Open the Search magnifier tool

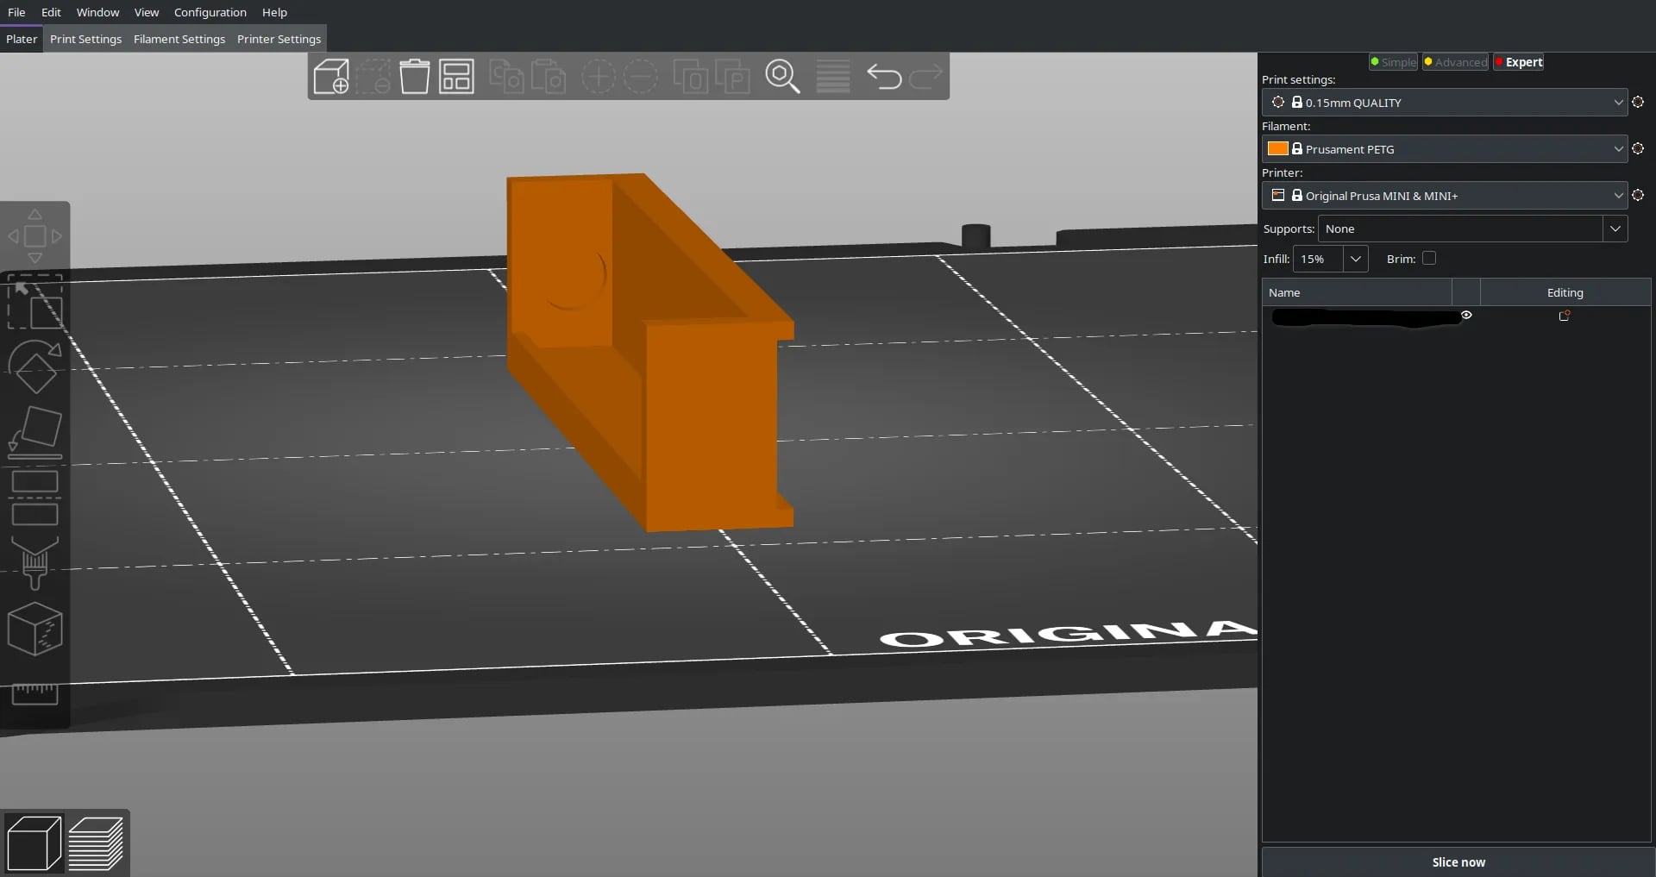tap(782, 77)
